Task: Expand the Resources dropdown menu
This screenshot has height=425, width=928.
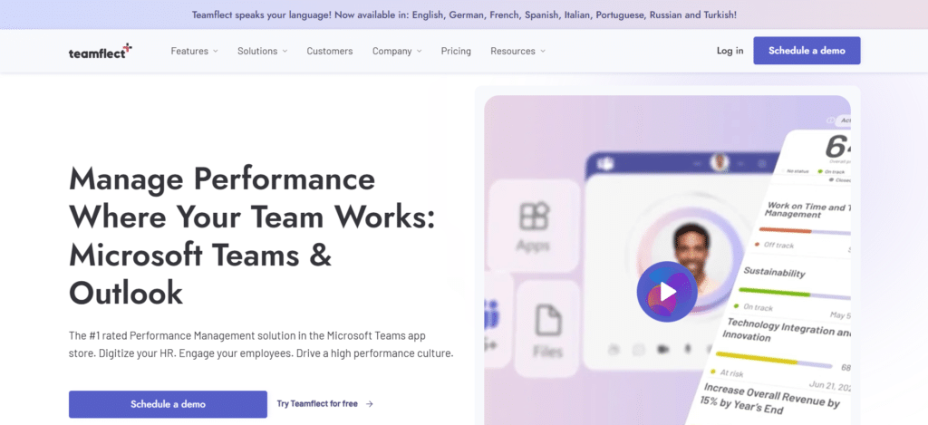Action: point(517,51)
